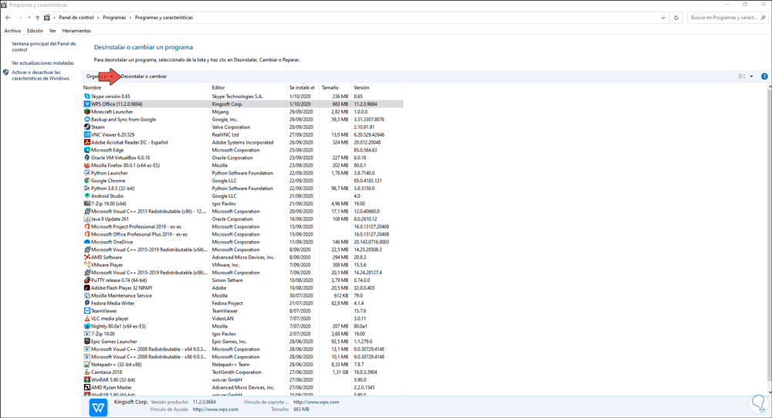
Task: Open recent locations dropdown near navigation arrows
Action: [29, 18]
